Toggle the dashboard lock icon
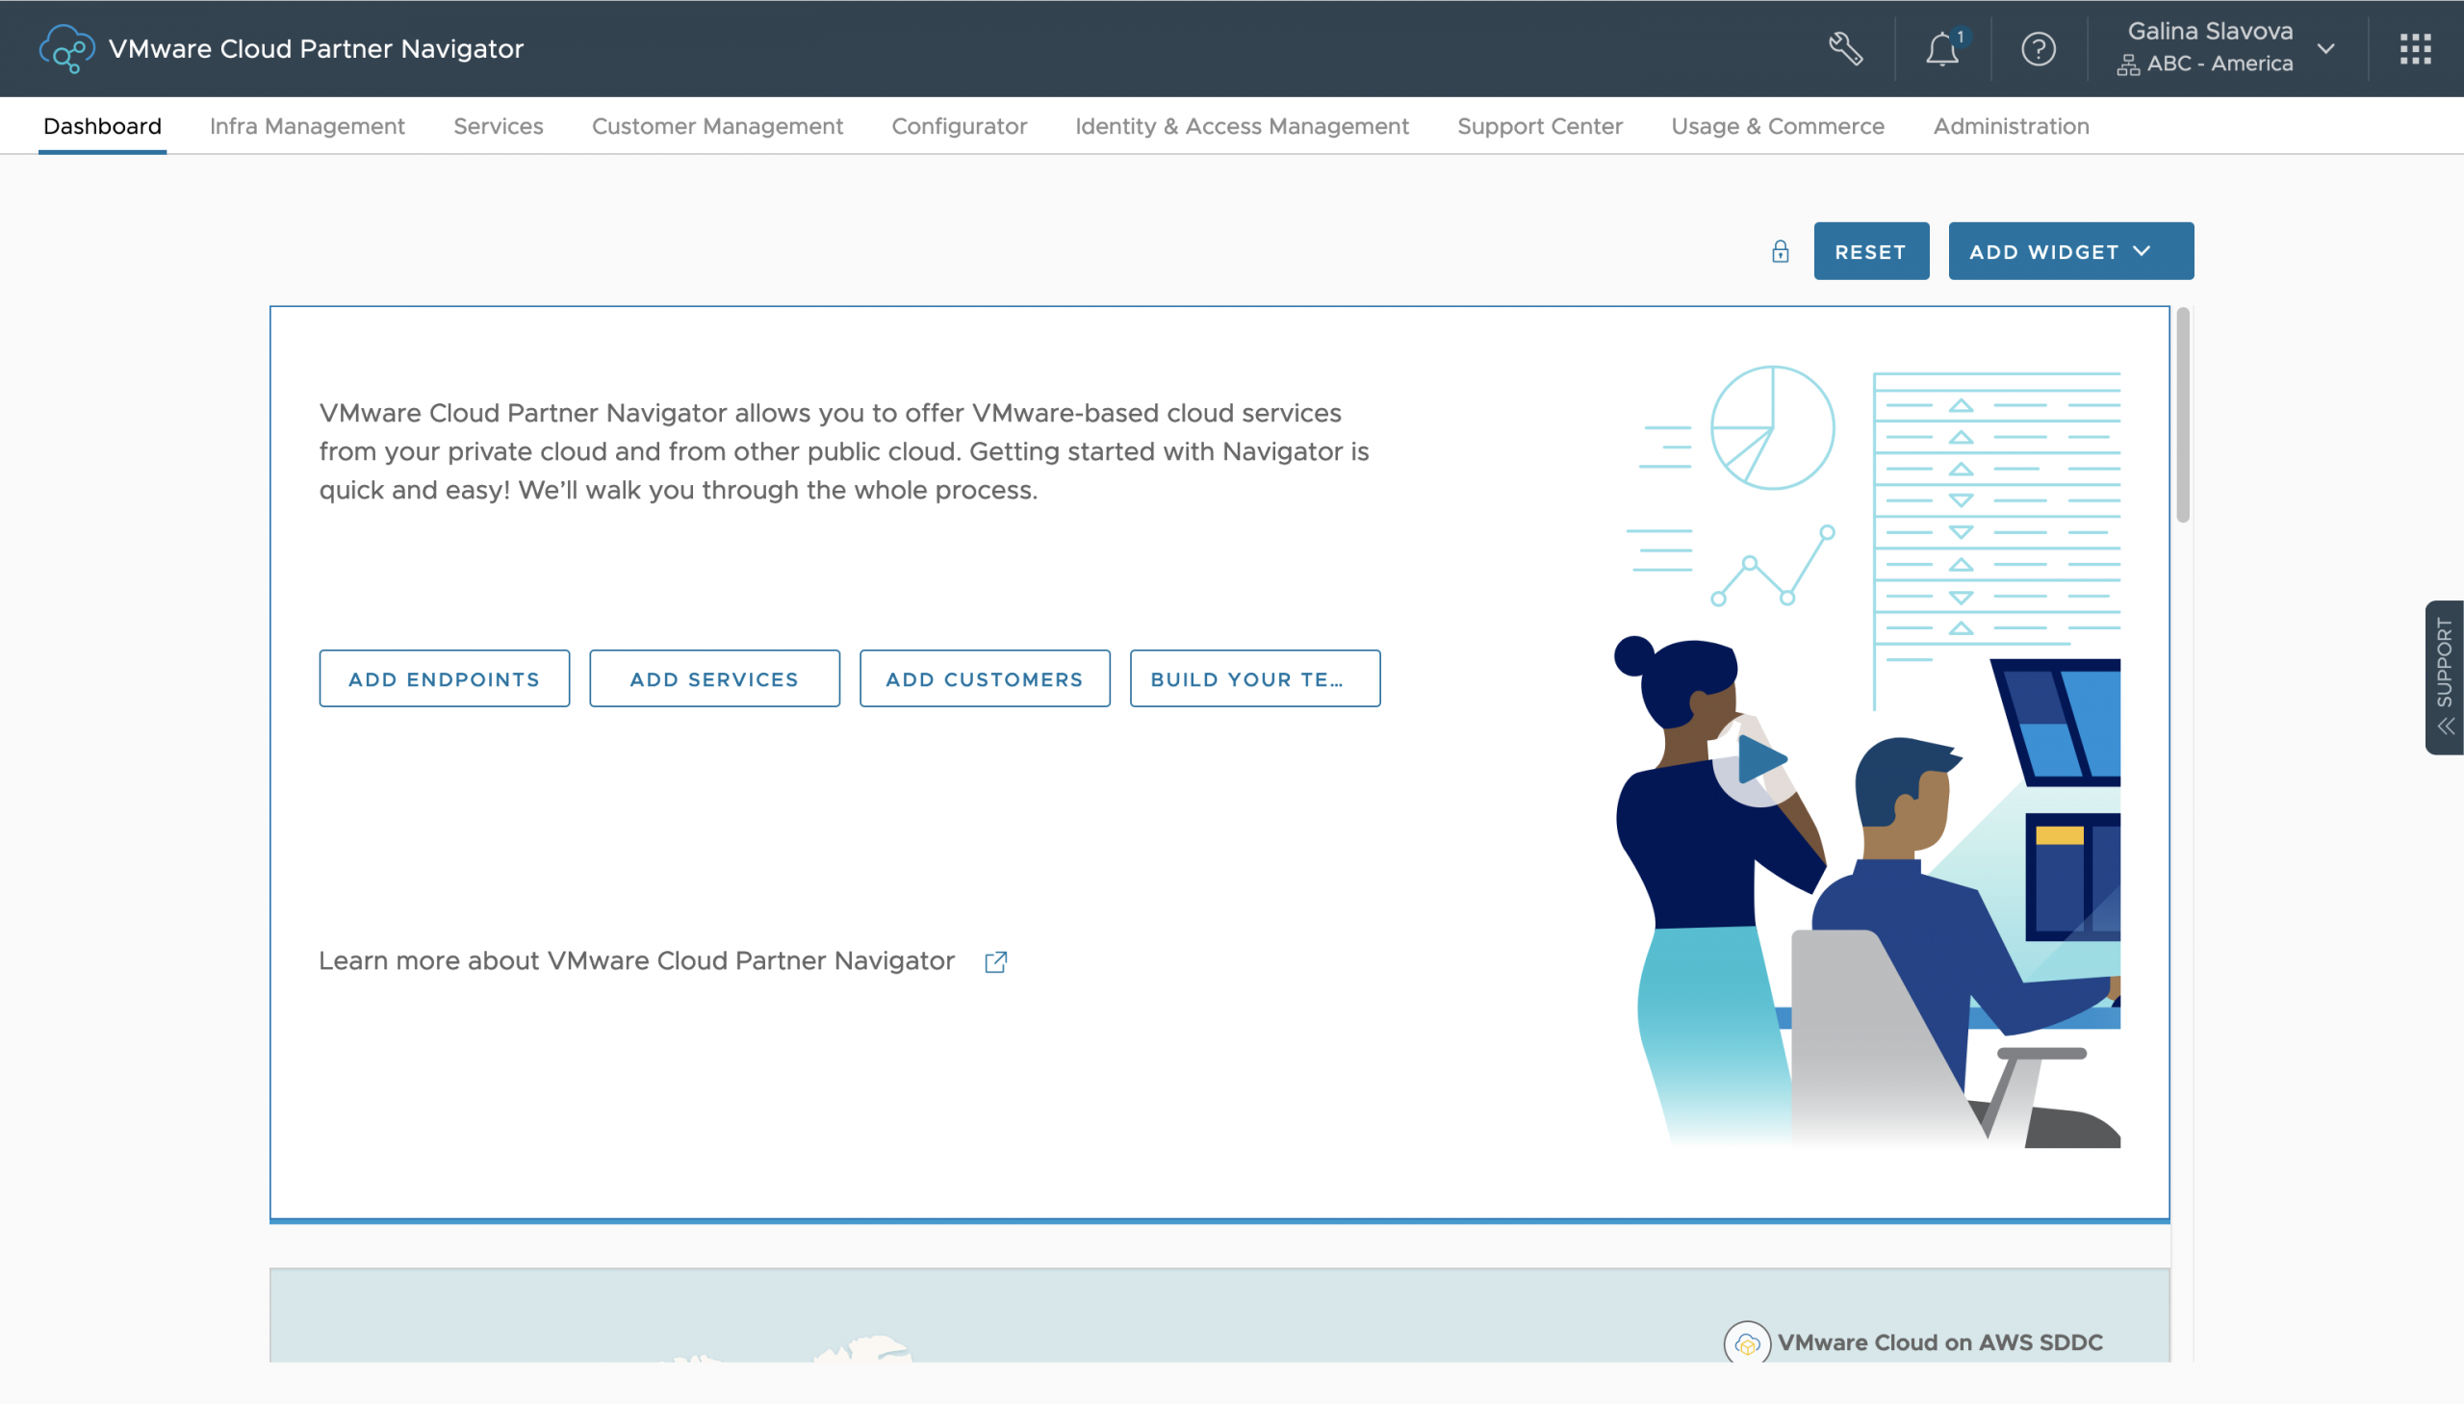Viewport: 2464px width, 1404px height. click(1781, 252)
